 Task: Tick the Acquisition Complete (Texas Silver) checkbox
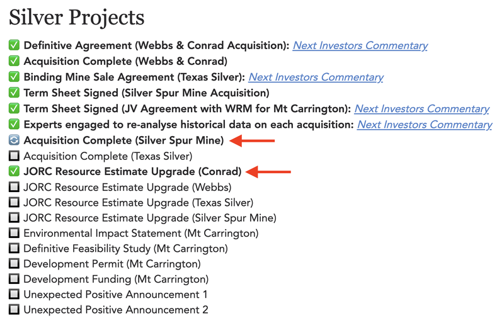14,156
